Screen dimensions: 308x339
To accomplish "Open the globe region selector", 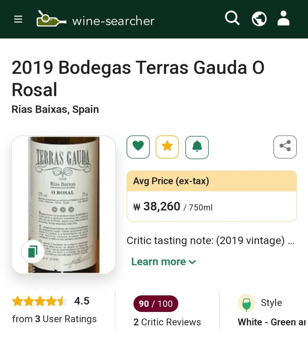I will 259,19.
